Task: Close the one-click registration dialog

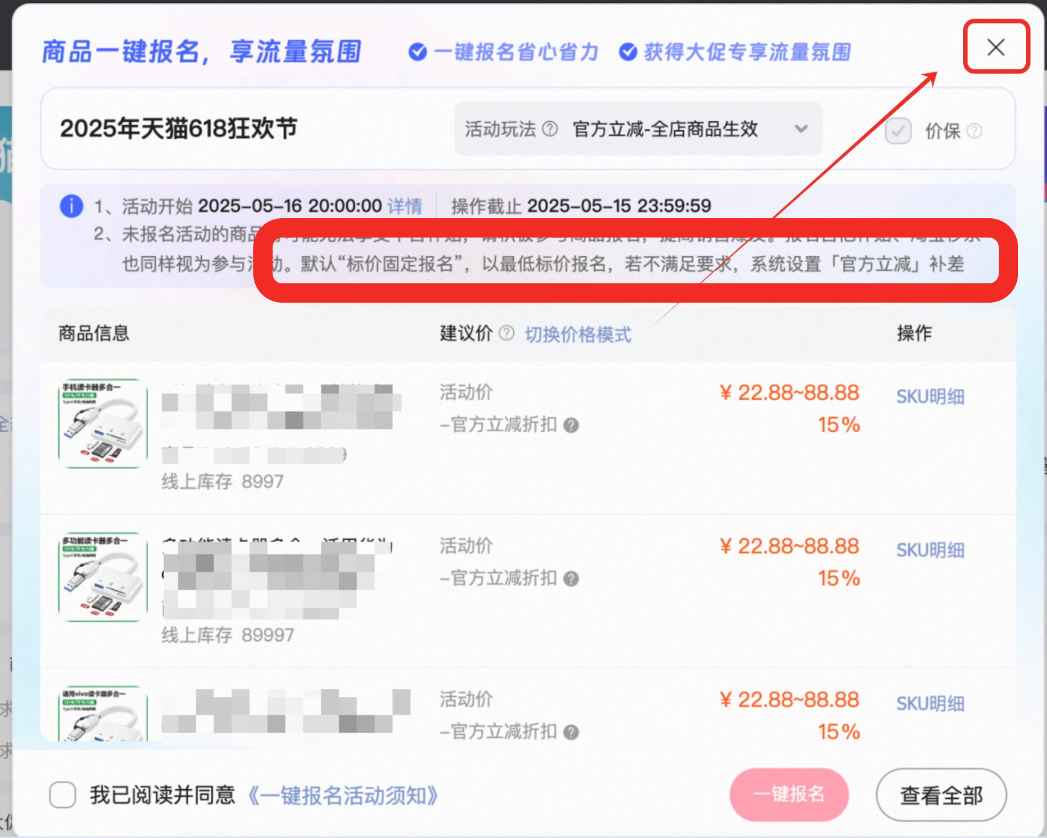Action: [996, 47]
